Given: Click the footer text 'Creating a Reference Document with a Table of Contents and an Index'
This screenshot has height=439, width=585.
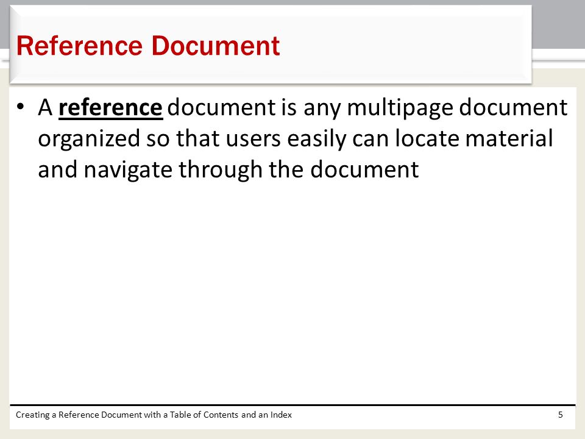Looking at the screenshot, I should 154,415.
